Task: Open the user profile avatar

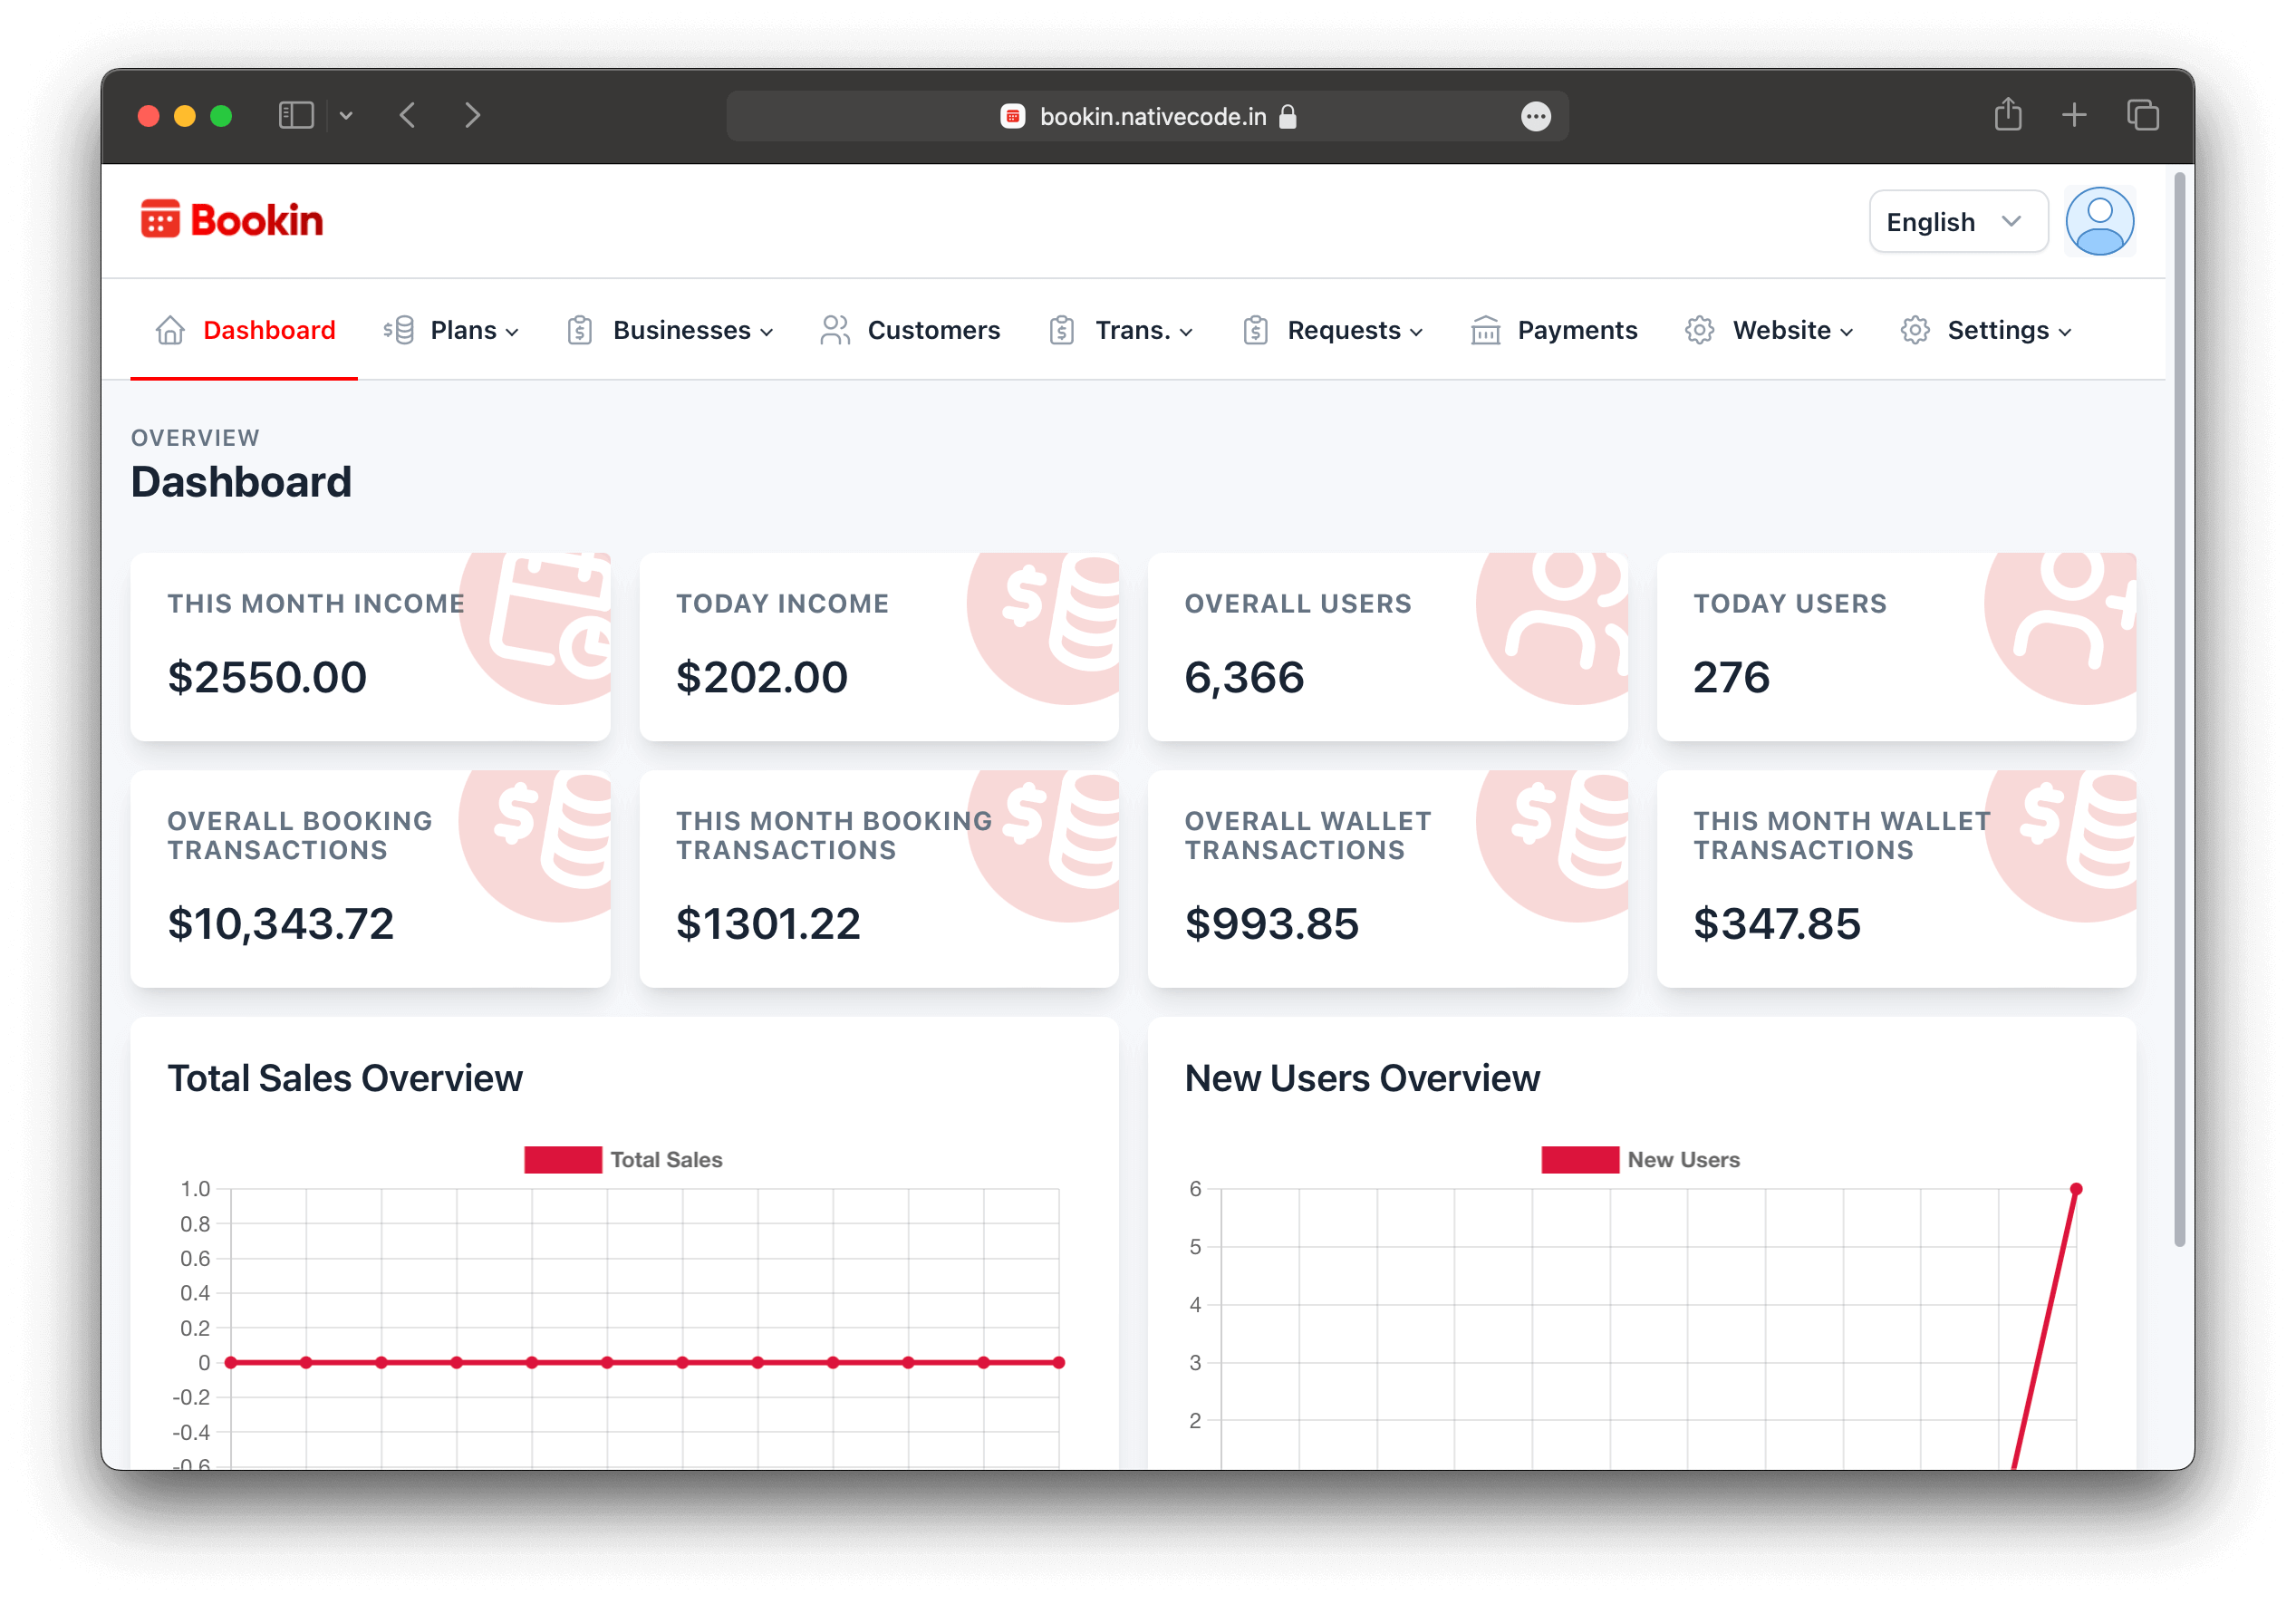Action: [2099, 221]
